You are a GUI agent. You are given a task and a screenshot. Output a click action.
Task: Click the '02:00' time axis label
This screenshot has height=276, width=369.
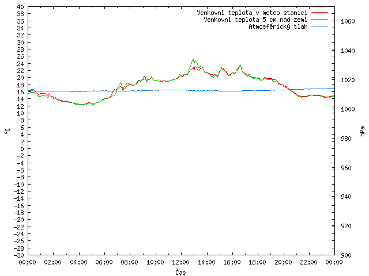click(x=53, y=262)
